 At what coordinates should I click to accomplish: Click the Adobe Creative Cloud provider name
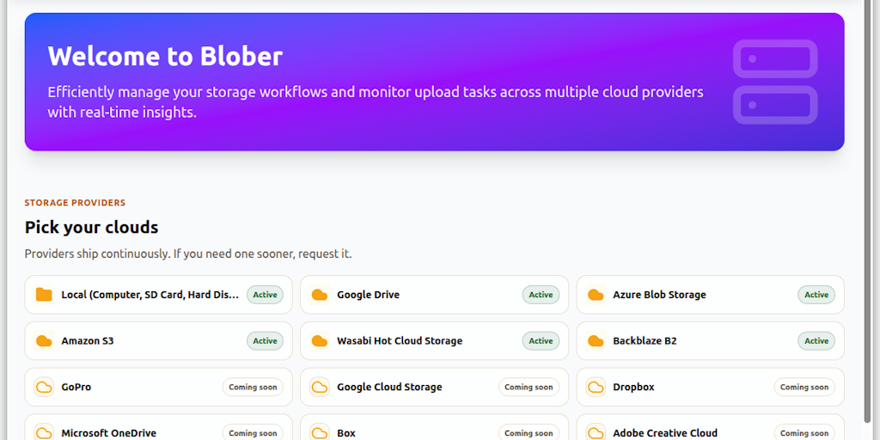[665, 433]
